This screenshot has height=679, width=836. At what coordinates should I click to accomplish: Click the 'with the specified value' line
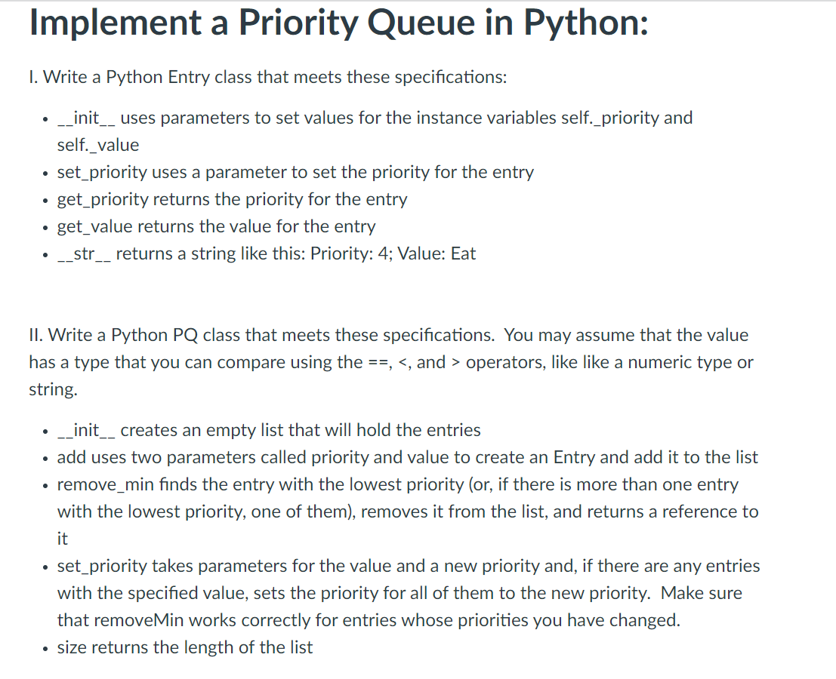pyautogui.click(x=399, y=593)
